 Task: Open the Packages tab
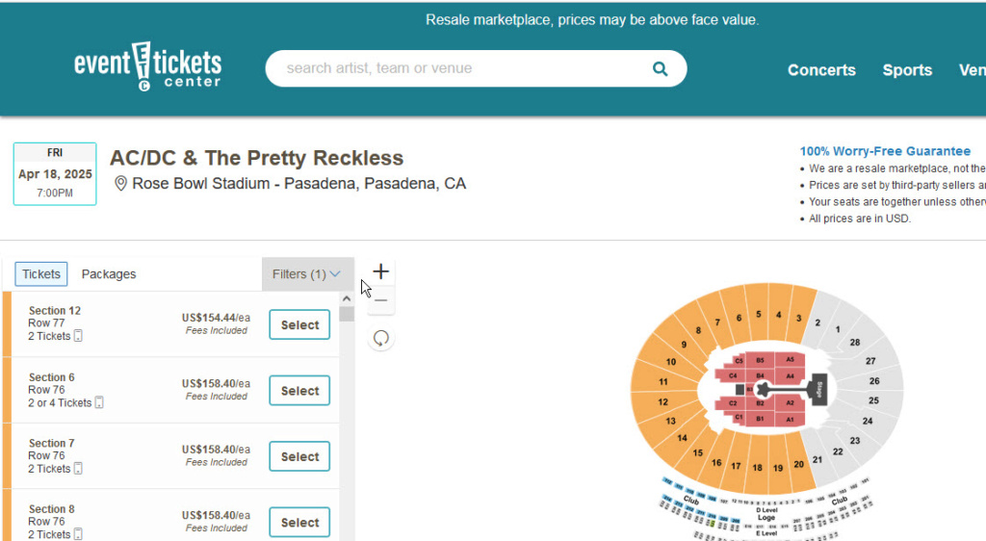[x=109, y=274]
